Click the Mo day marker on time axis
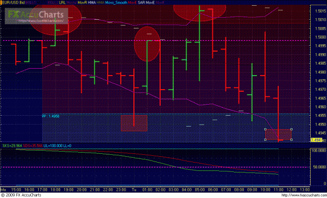 pyautogui.click(x=3, y=190)
